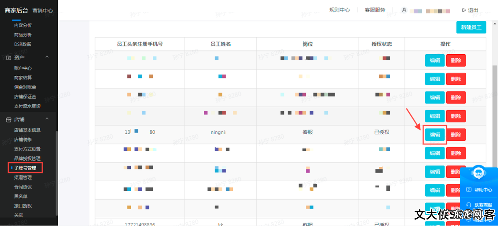Click the 帮助中心 question mark icon
498x226 pixels.
pyautogui.click(x=469, y=190)
